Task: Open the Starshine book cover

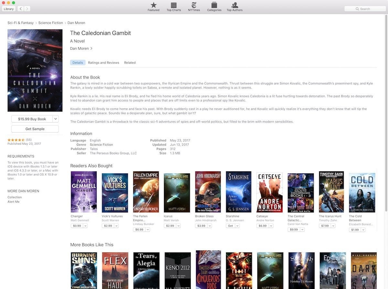Action: tap(239, 192)
